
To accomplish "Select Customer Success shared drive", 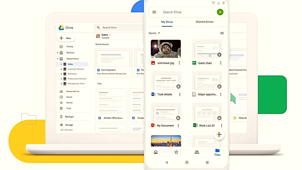I will pyautogui.click(x=76, y=69).
